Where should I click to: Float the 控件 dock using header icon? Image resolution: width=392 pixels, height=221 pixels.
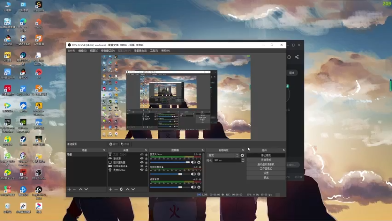pyautogui.click(x=284, y=150)
